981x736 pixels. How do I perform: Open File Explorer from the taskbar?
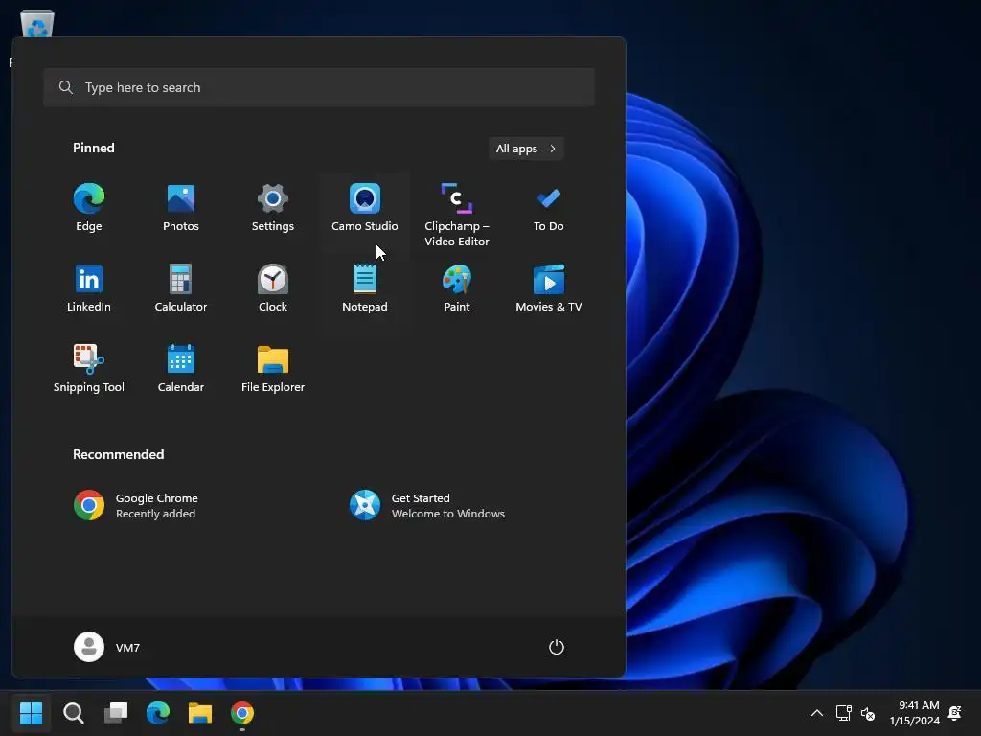(x=200, y=713)
